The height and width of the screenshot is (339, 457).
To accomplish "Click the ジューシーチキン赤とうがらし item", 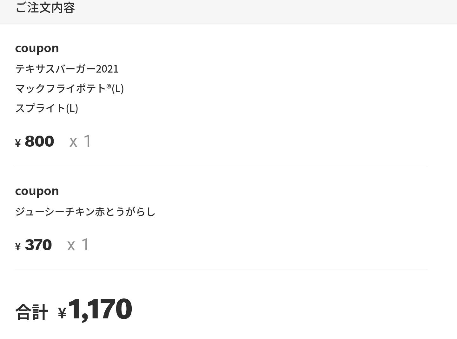I will pyautogui.click(x=85, y=212).
